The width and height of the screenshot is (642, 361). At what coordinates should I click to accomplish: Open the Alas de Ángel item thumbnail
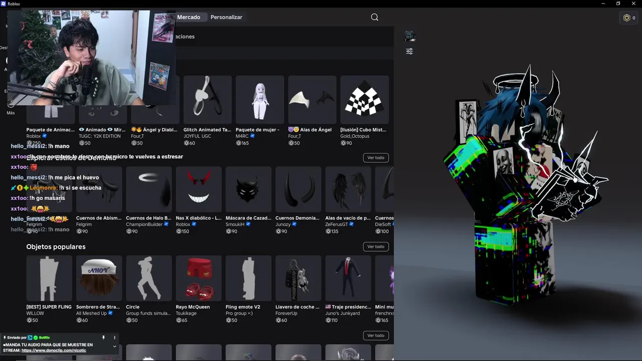[312, 100]
